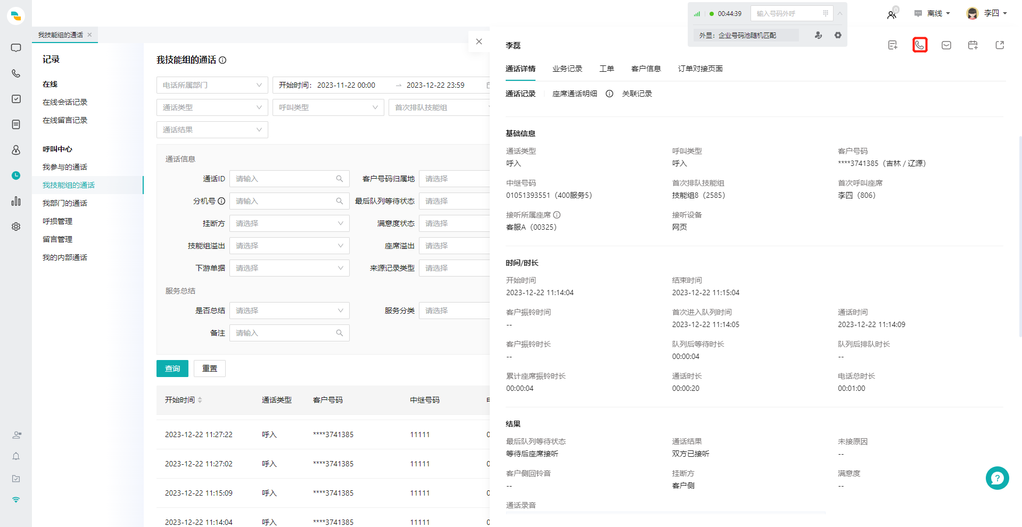Select the 2023-12-22 11:15:09 call row

pos(323,493)
